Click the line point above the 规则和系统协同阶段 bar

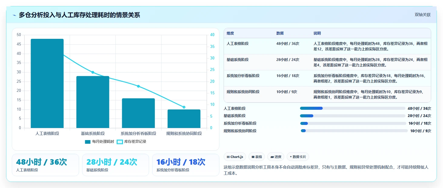[x=184, y=107]
